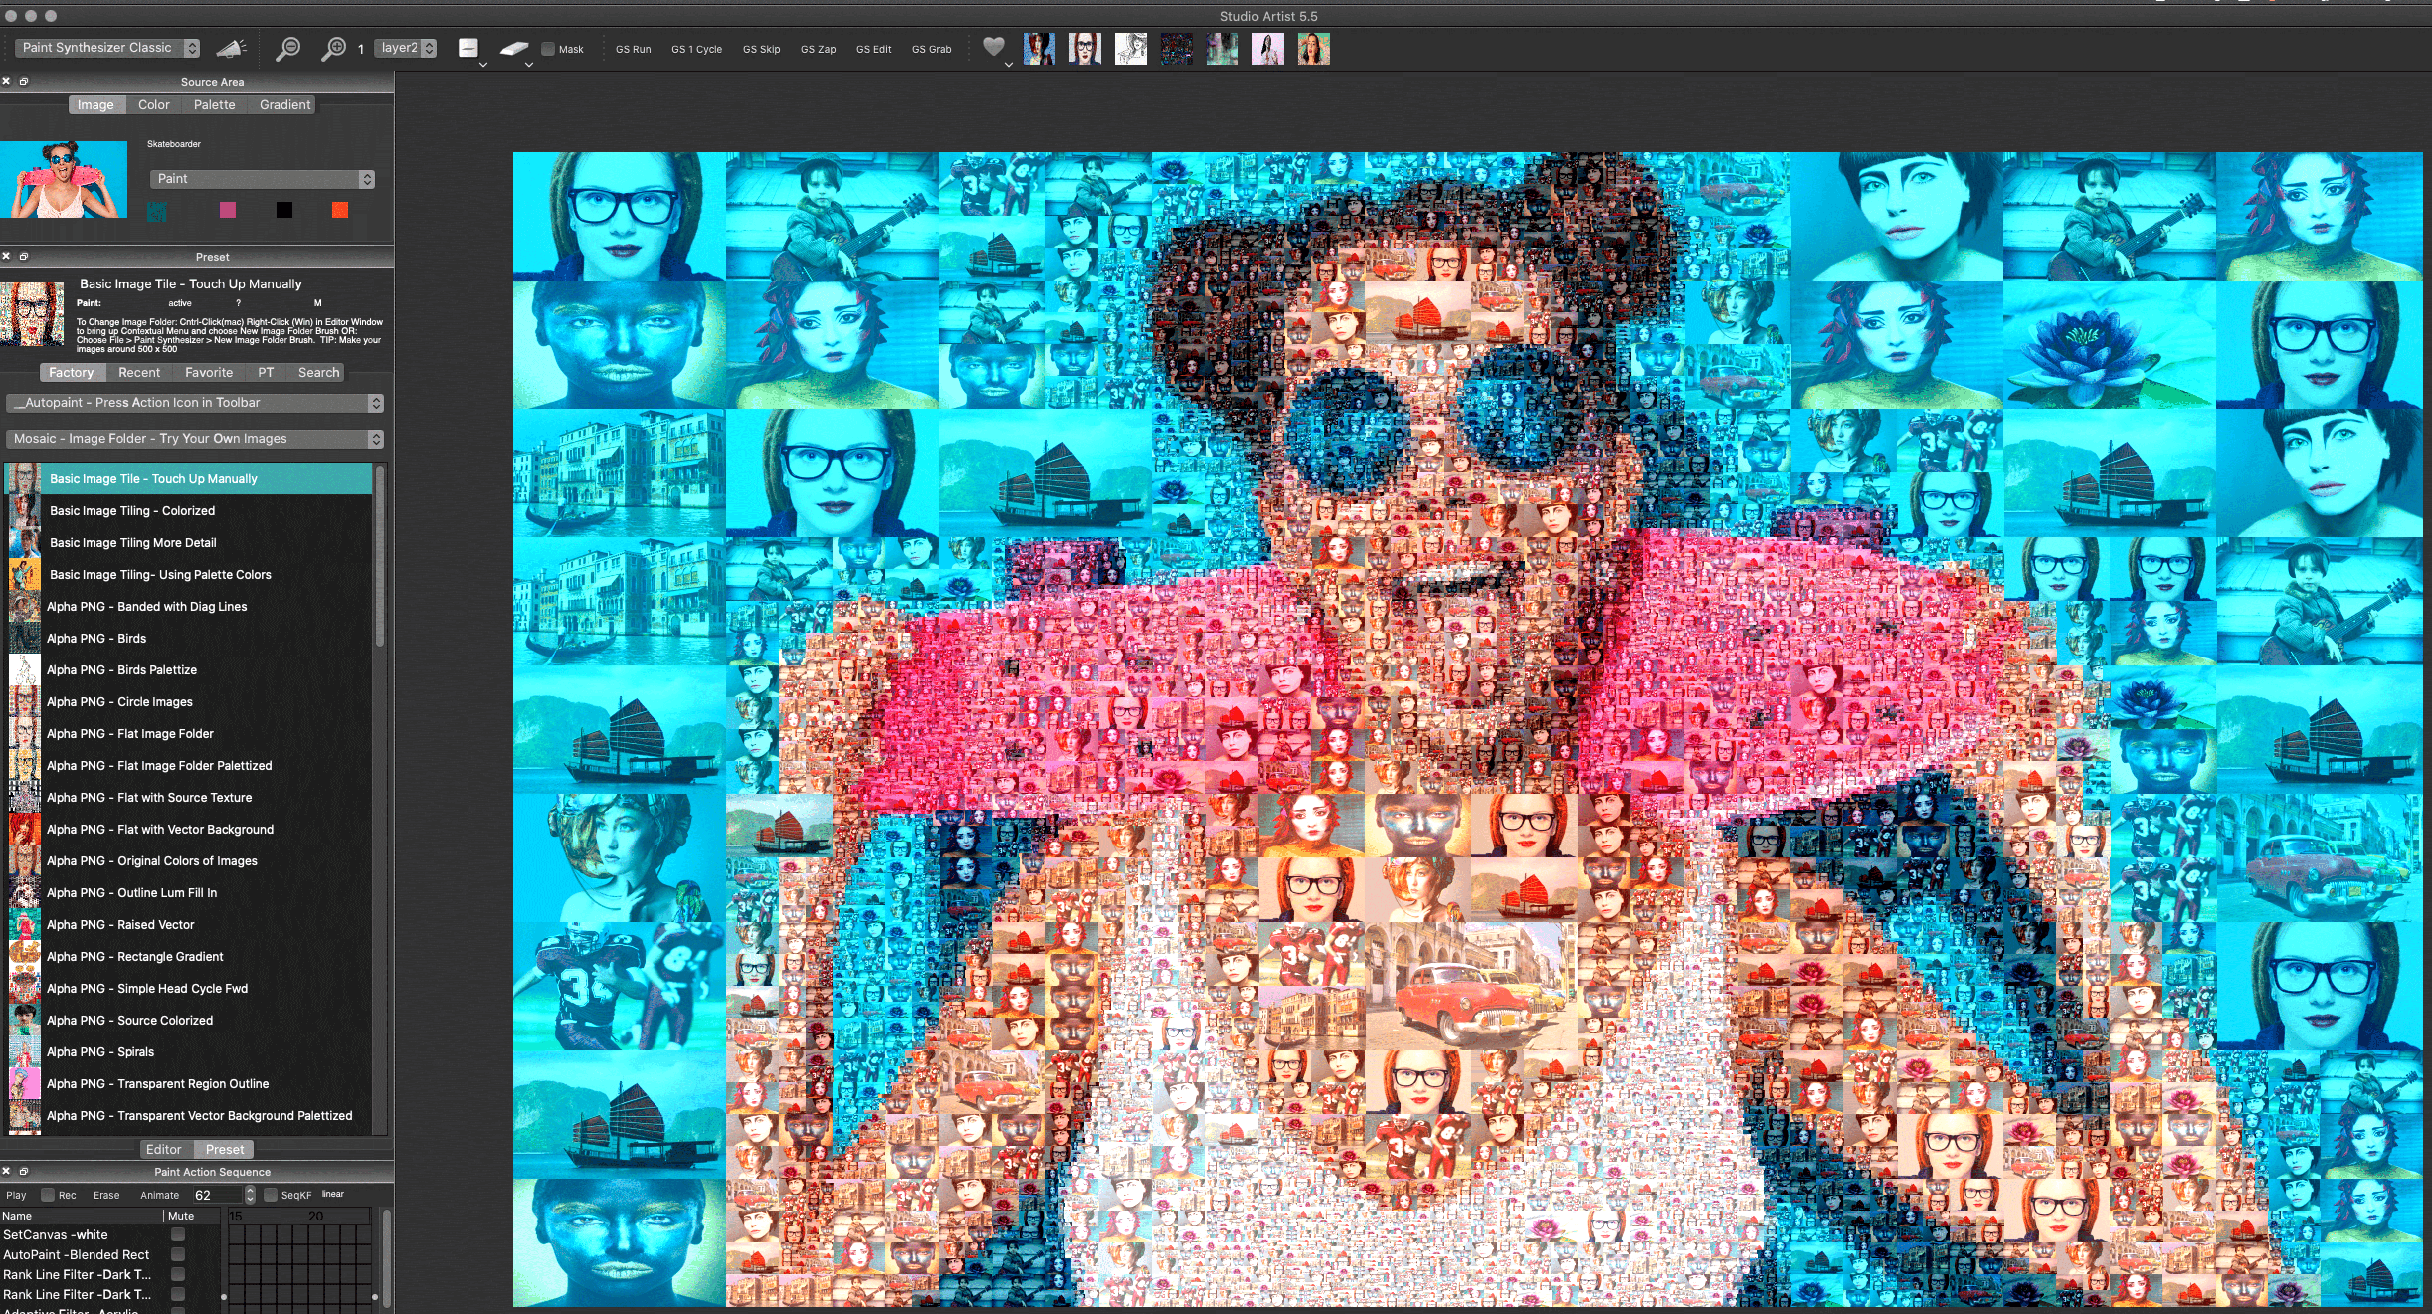2432x1314 pixels.
Task: Open Autopaint action category dropdown
Action: click(194, 402)
